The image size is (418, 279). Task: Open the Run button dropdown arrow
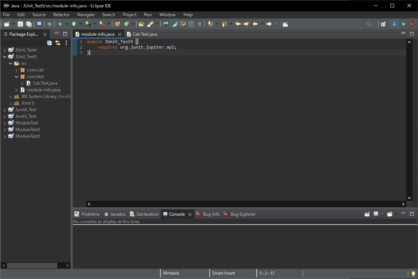click(80, 24)
